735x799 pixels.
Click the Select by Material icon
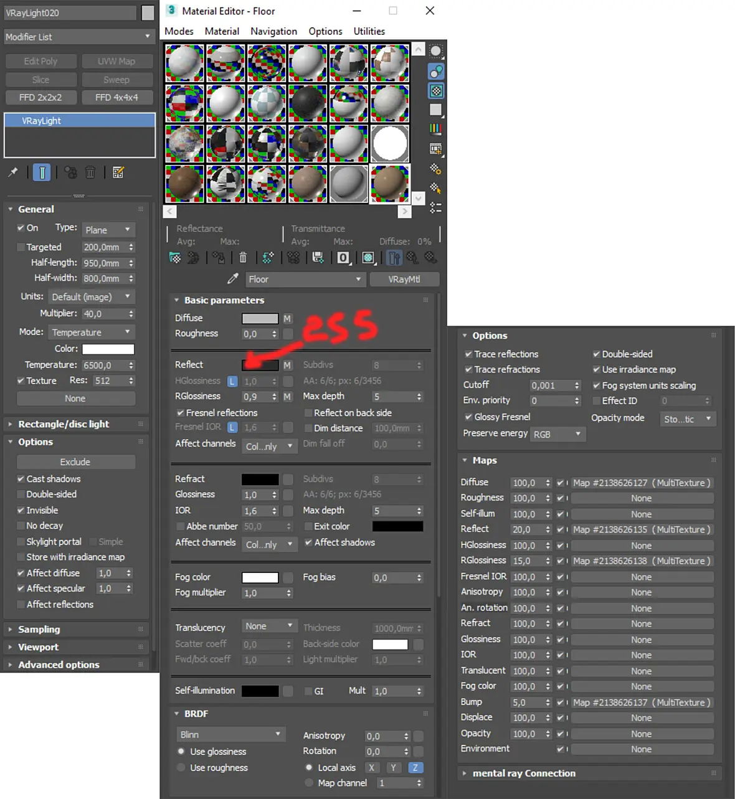436,188
